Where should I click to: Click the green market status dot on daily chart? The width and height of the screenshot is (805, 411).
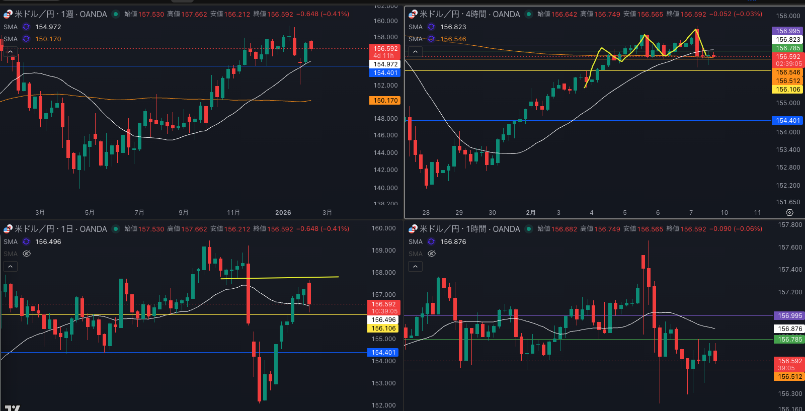[116, 229]
